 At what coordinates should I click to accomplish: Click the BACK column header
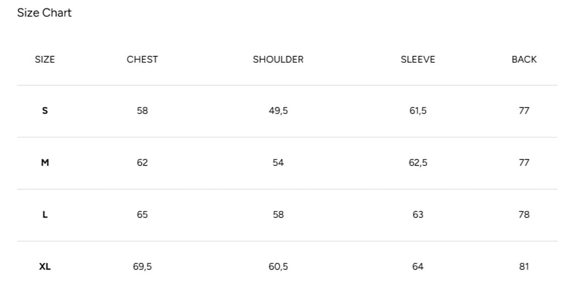click(x=524, y=59)
